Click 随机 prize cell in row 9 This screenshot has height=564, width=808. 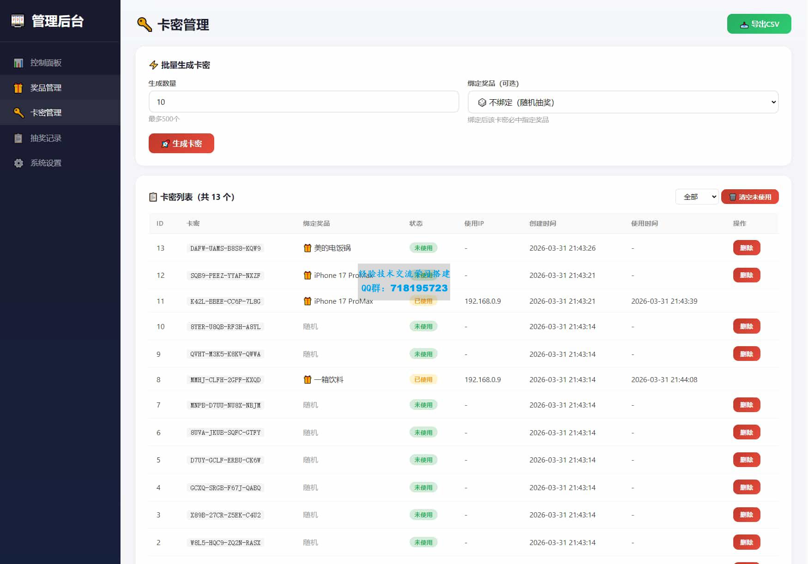(x=310, y=354)
